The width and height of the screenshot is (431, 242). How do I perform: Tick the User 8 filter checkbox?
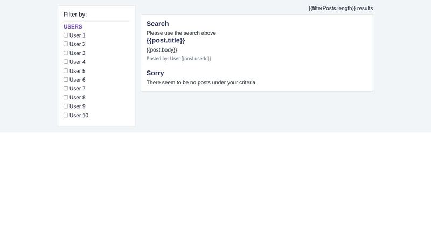coord(66,97)
